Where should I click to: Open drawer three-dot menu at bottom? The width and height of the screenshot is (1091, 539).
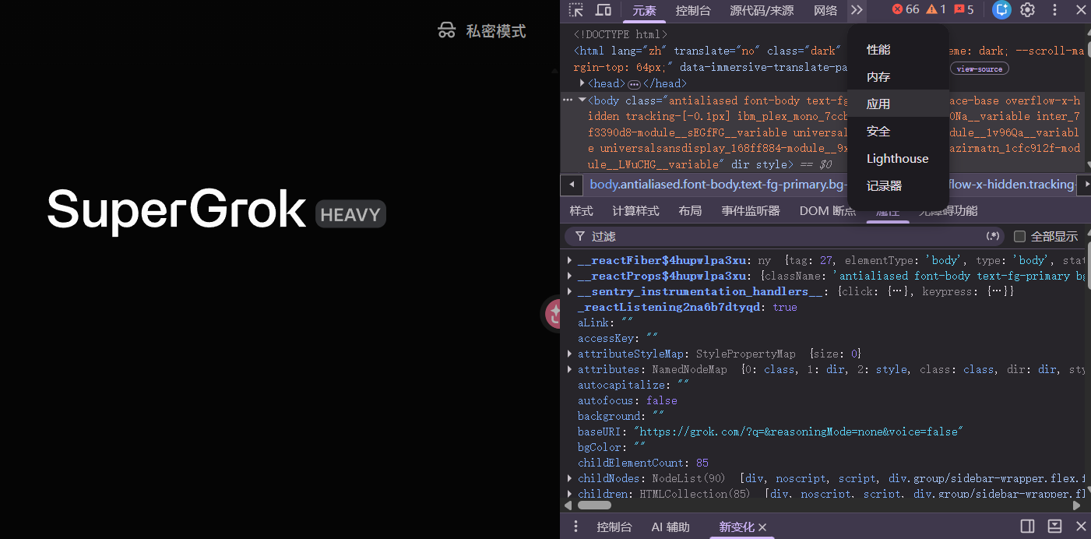[576, 527]
